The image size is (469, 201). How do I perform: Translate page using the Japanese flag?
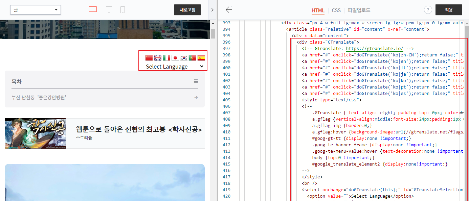click(175, 58)
